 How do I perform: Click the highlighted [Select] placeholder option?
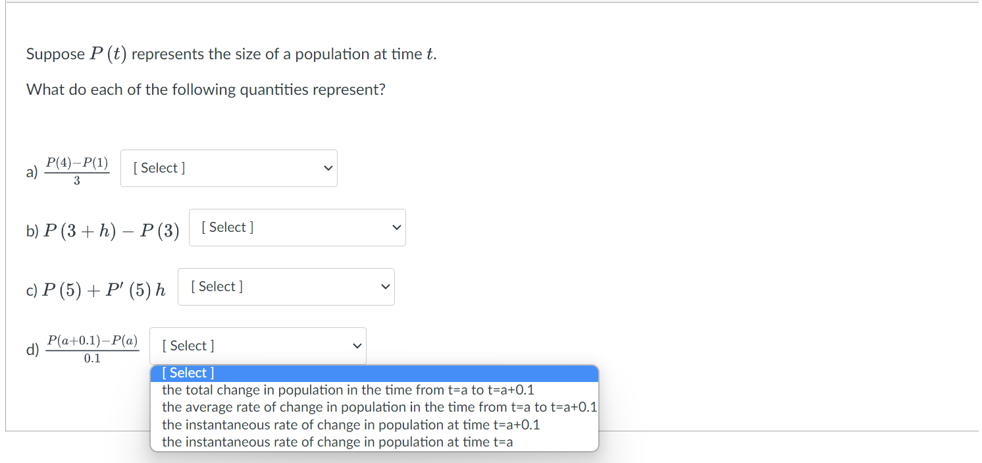pyautogui.click(x=187, y=373)
